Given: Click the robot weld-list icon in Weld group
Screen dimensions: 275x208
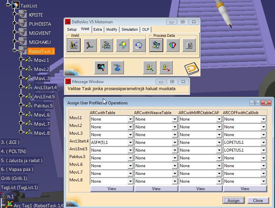Looking at the screenshot, I should (74, 46).
